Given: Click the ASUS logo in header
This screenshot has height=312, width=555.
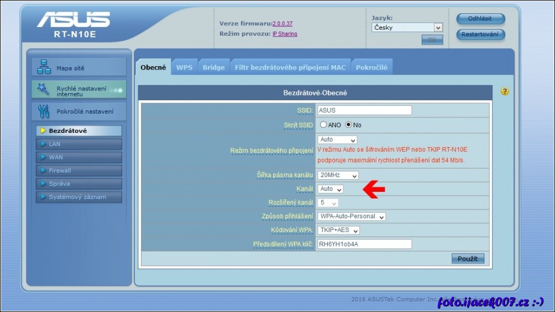Looking at the screenshot, I should pos(74,20).
